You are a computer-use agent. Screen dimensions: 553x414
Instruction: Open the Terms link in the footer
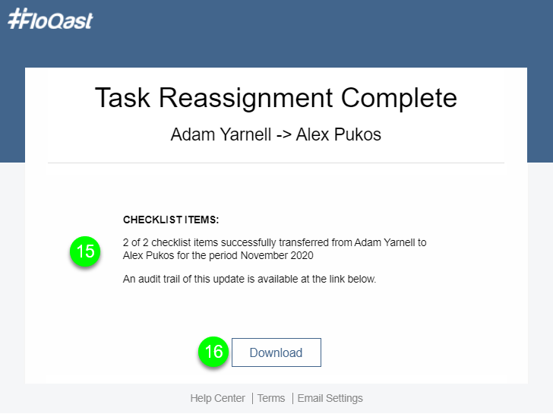tap(271, 398)
